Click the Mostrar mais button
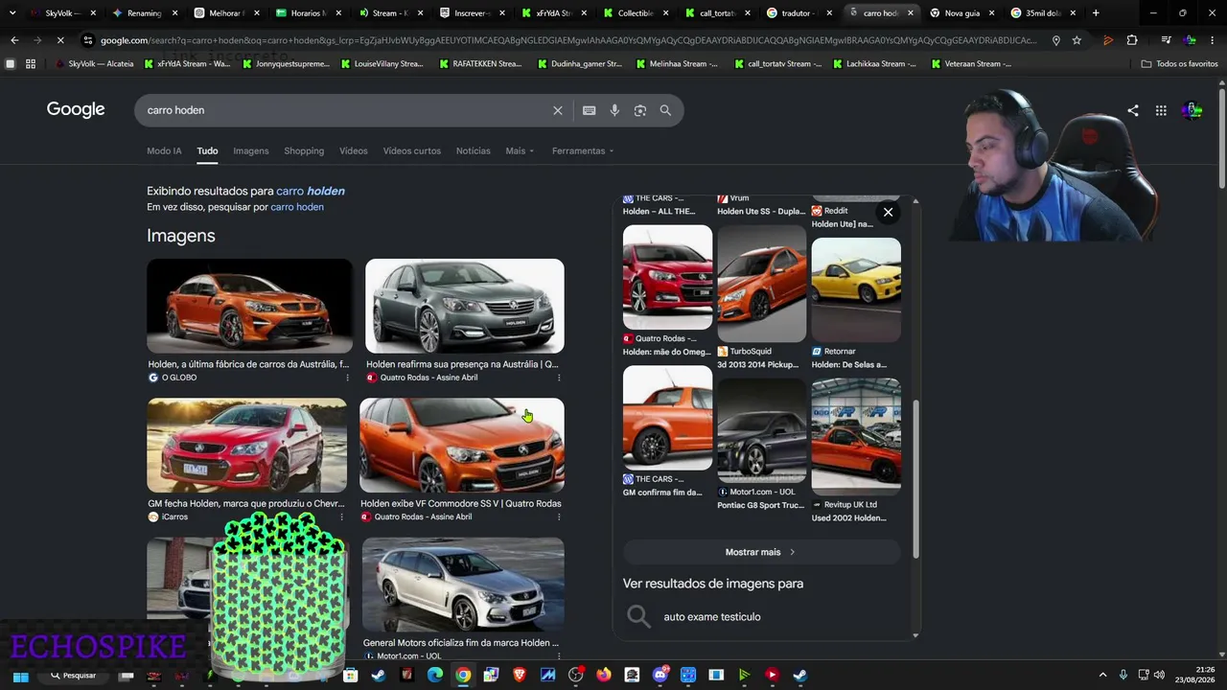The width and height of the screenshot is (1227, 690). [761, 552]
